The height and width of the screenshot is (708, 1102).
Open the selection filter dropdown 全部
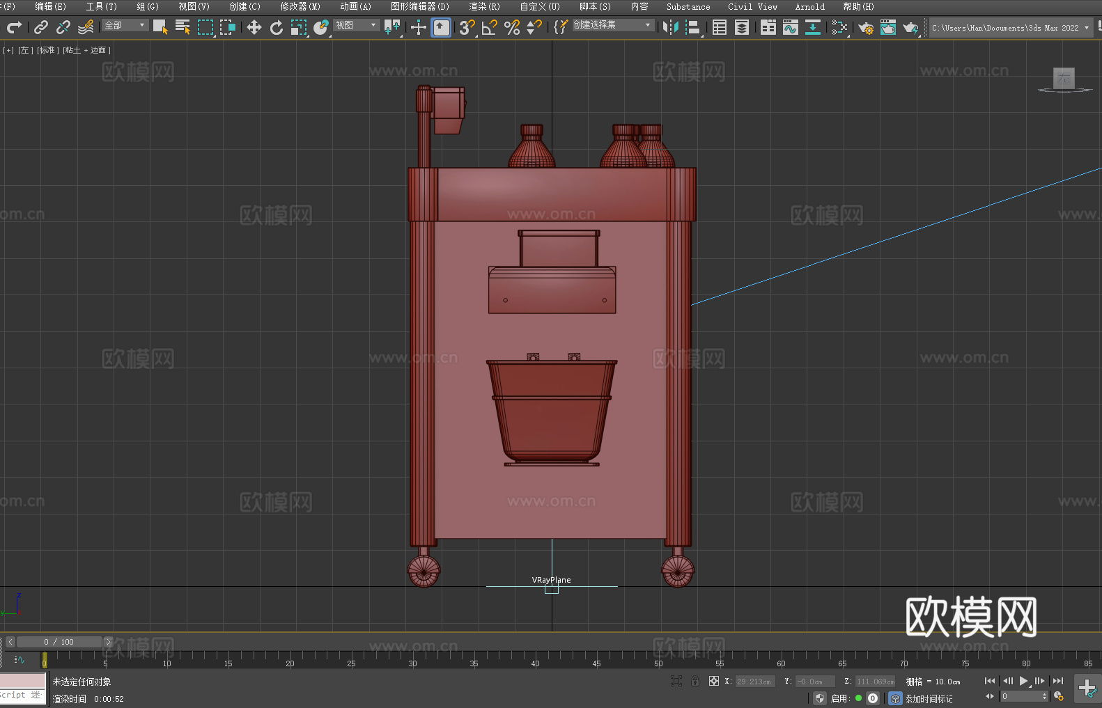pos(125,25)
